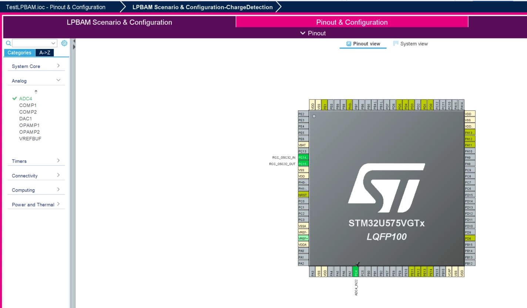This screenshot has width=527, height=308.
Task: Expand the Power and Thermal category
Action: point(36,205)
